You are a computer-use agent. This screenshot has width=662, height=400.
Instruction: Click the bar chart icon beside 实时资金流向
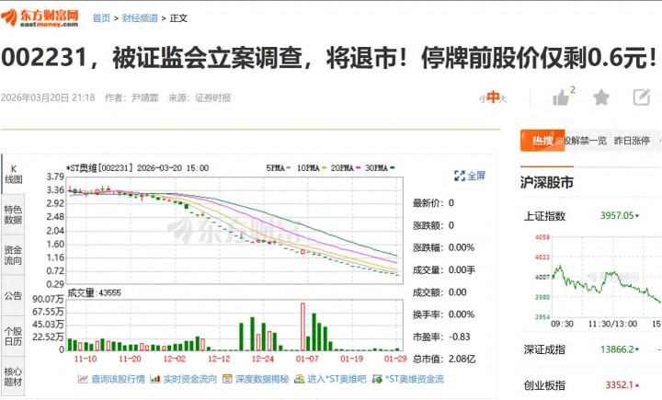point(155,379)
